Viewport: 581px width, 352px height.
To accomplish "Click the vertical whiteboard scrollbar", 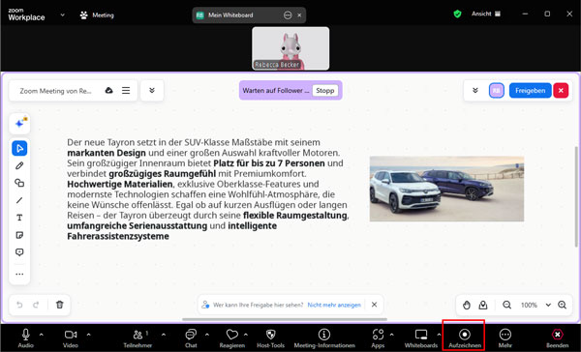I will (576, 196).
